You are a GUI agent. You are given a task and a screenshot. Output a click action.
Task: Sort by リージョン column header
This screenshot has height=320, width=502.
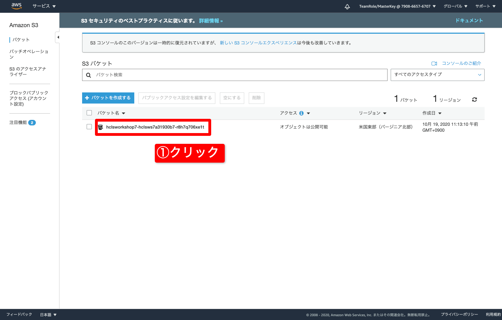point(373,113)
